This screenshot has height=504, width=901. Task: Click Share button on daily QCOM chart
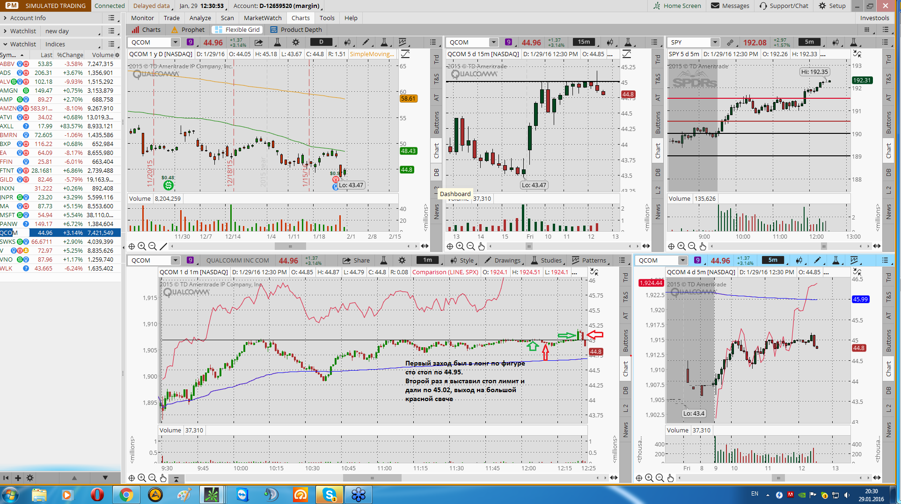(x=258, y=42)
